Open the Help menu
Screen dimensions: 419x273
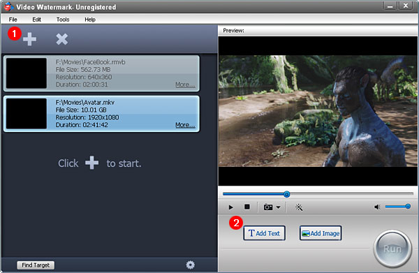[90, 20]
